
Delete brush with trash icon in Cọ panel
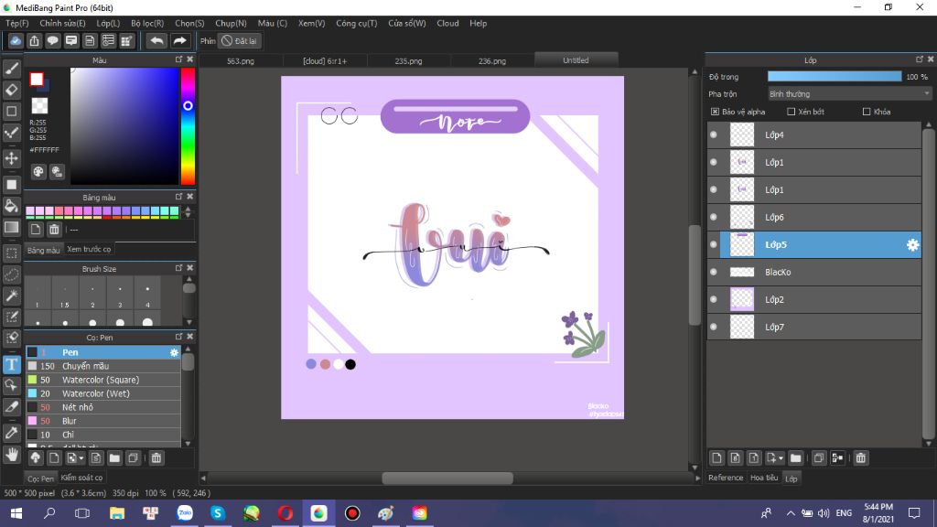tap(156, 457)
